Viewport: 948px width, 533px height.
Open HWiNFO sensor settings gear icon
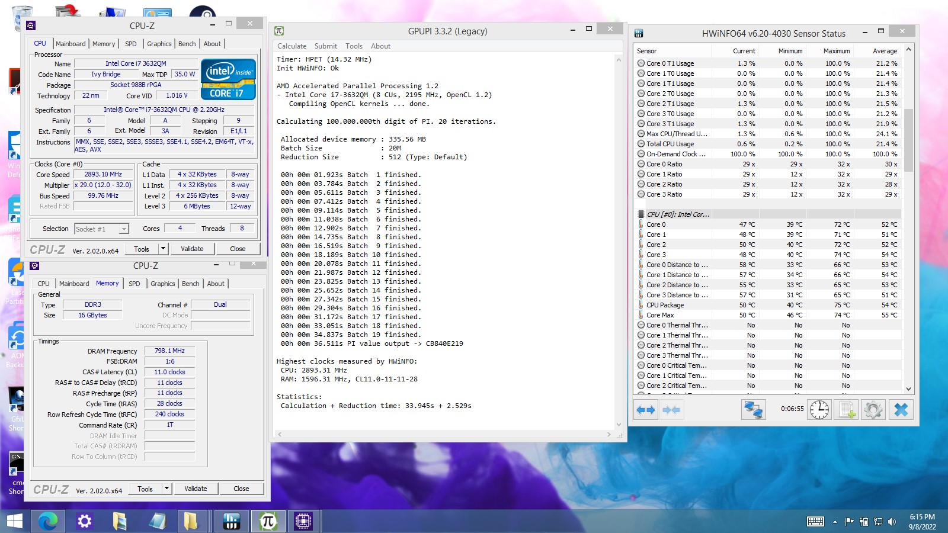coord(873,410)
